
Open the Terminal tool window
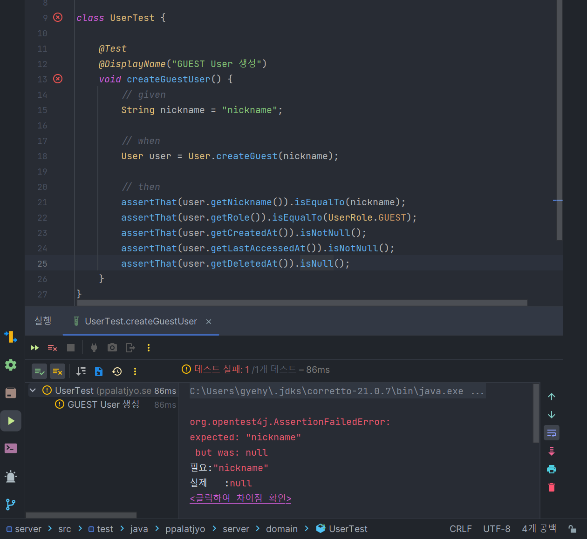(x=11, y=448)
